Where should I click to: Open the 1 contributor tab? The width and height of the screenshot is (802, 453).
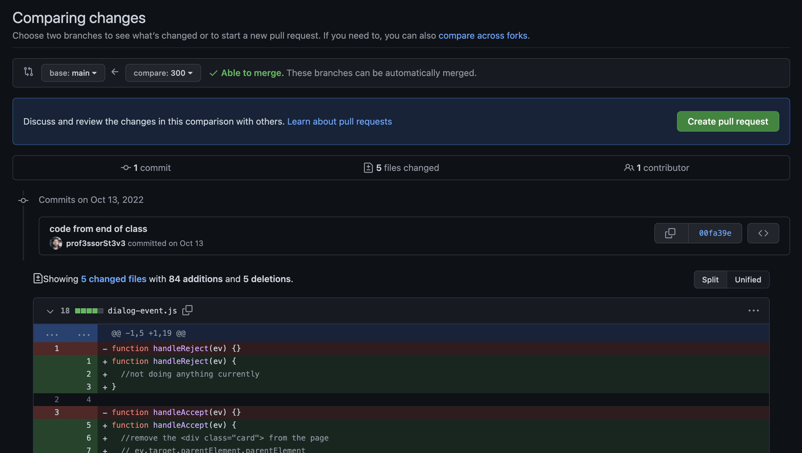(x=663, y=168)
